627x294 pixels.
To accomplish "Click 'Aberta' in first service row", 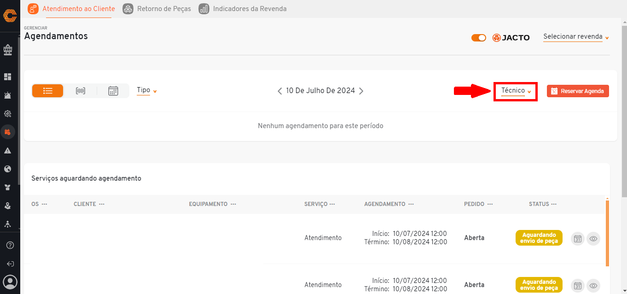I will point(474,238).
